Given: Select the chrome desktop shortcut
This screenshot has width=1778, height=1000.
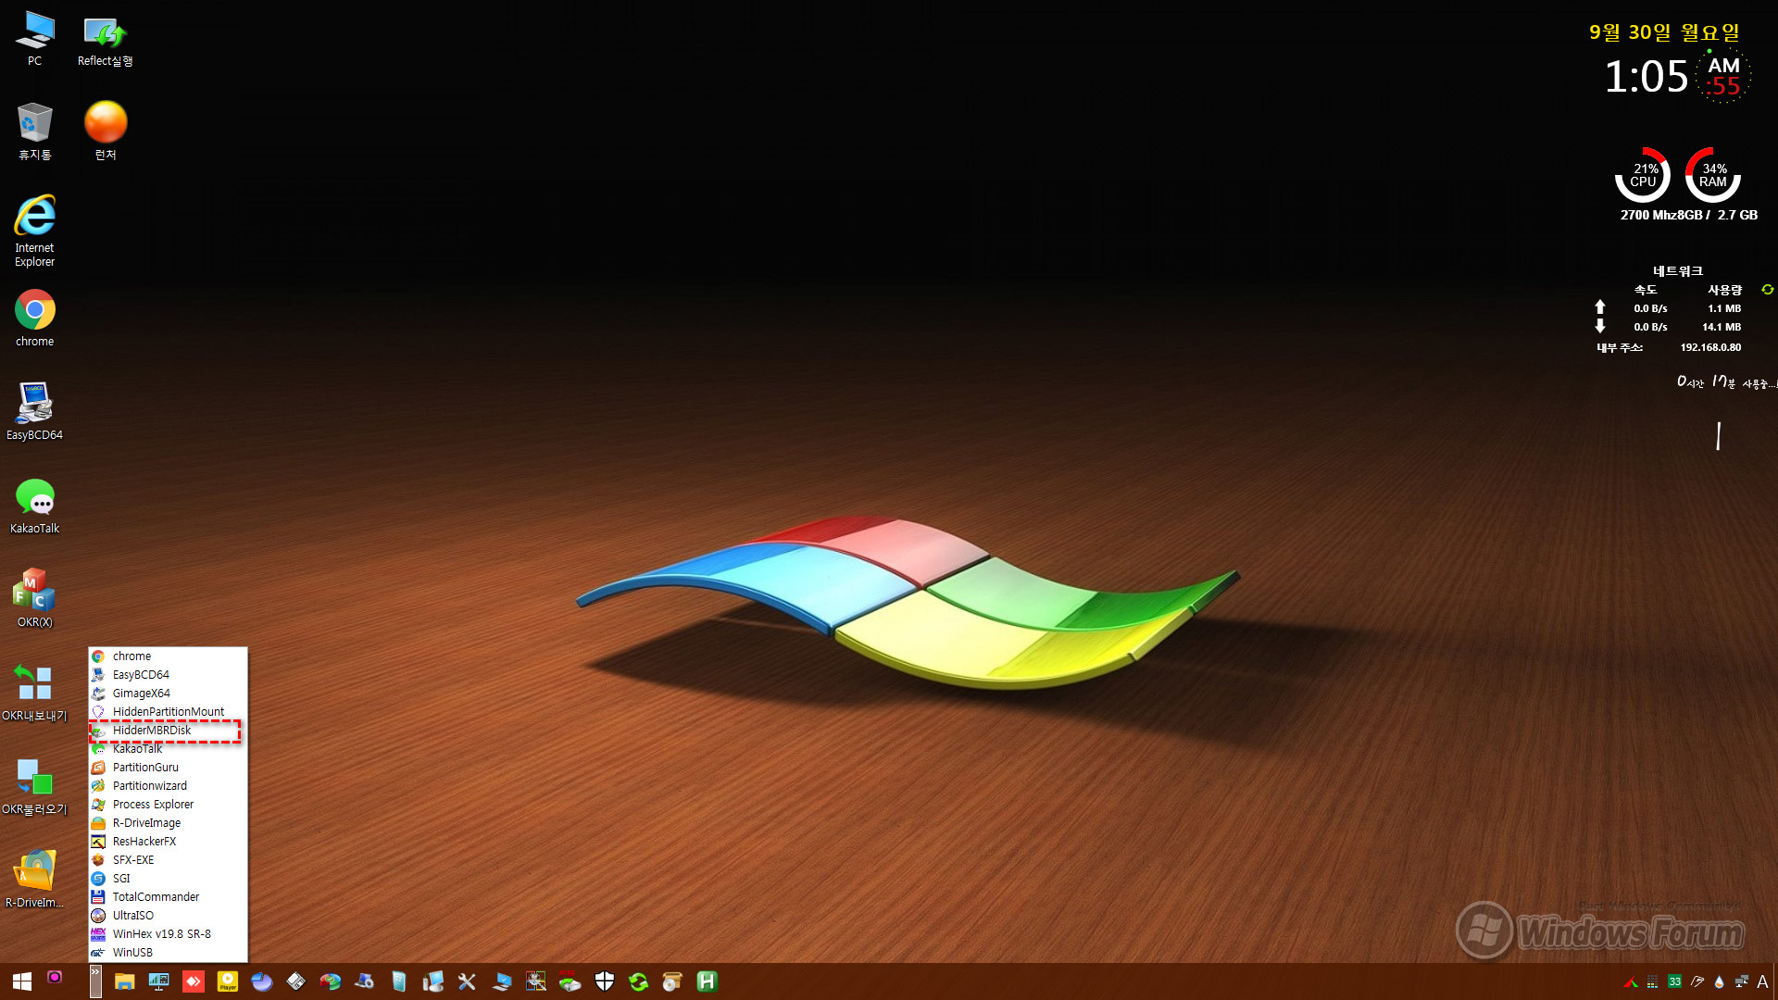Looking at the screenshot, I should (x=34, y=319).
